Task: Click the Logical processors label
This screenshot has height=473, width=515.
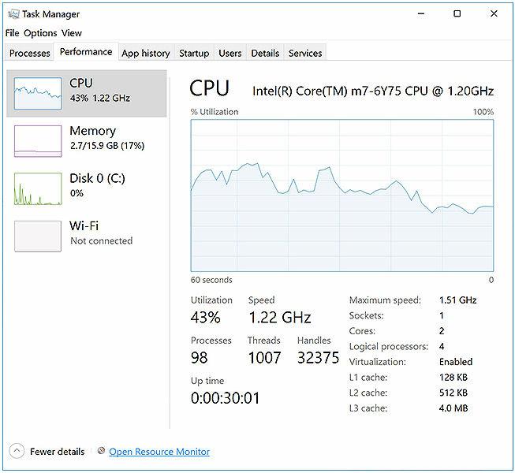Action: click(389, 347)
